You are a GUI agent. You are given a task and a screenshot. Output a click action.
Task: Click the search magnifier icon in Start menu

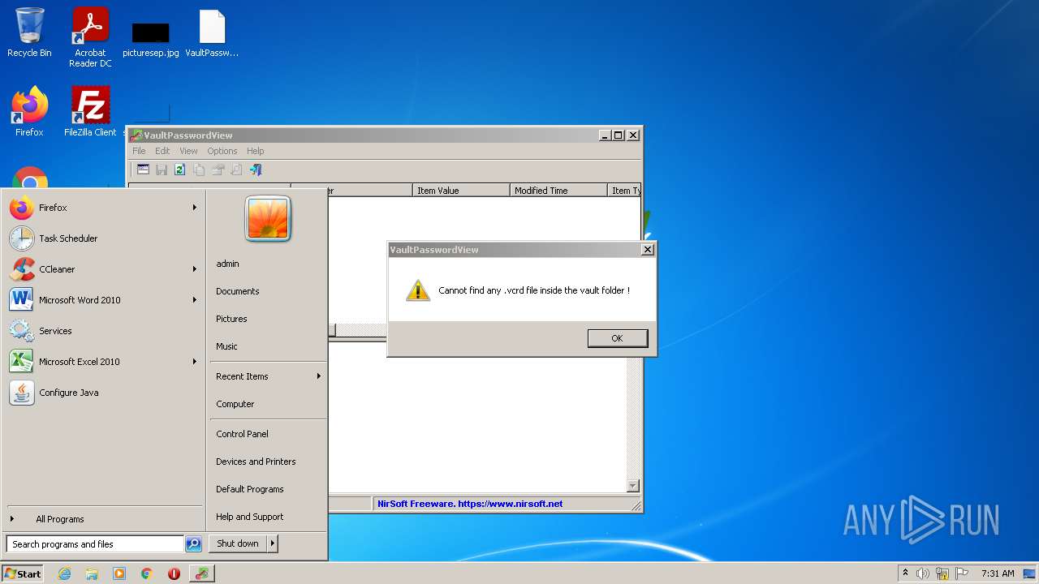[193, 544]
